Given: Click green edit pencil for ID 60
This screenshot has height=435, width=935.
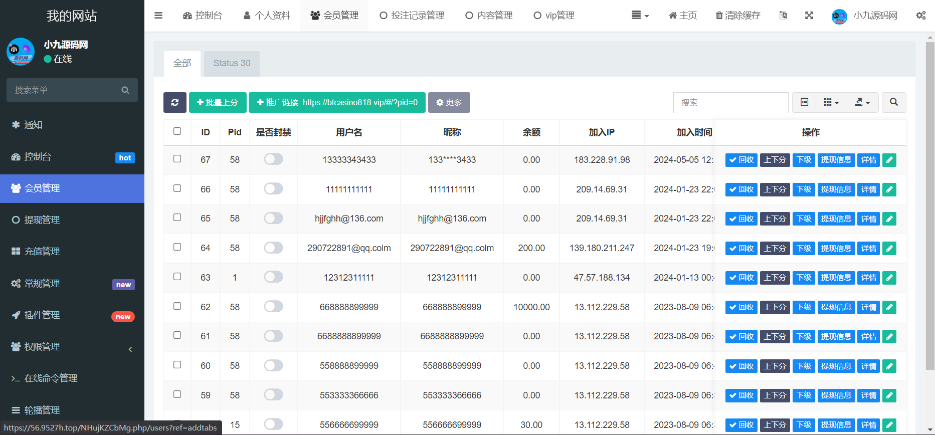Looking at the screenshot, I should [889, 366].
